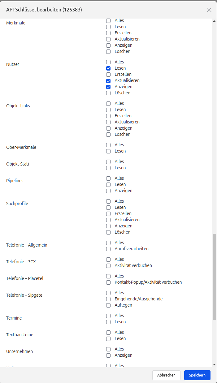Check "Auflegen" under Telefonie – Sipgate
Viewport: 217px width, 383px height.
pos(108,305)
